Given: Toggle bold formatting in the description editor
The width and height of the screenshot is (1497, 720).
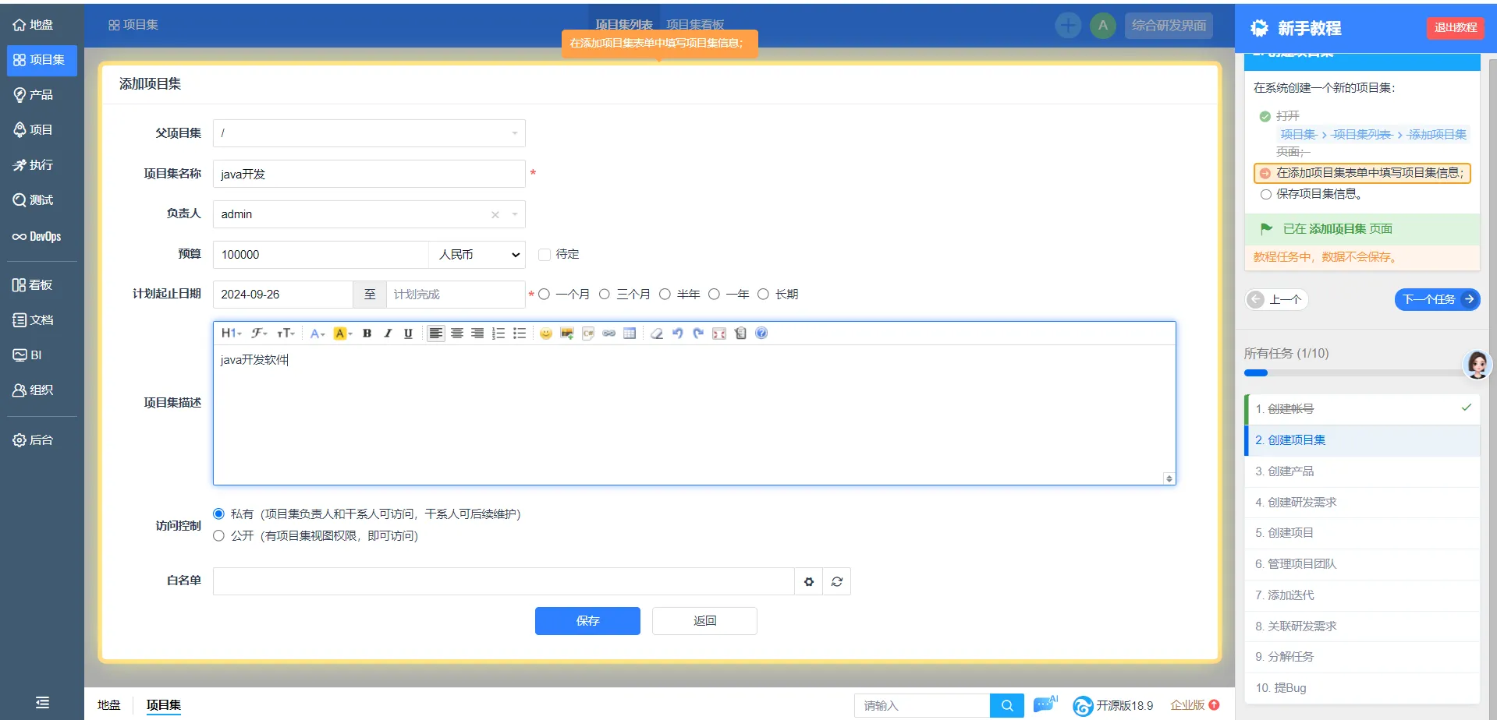Looking at the screenshot, I should 367,334.
